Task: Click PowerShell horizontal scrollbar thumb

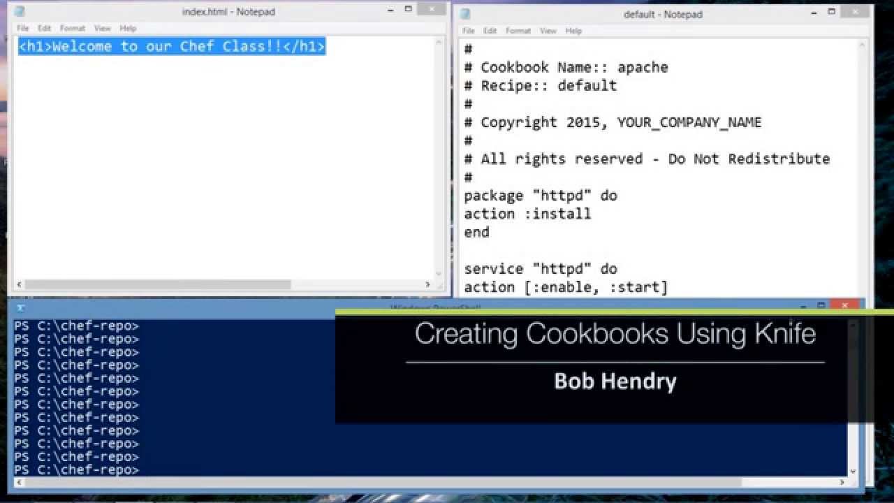Action: (x=383, y=482)
